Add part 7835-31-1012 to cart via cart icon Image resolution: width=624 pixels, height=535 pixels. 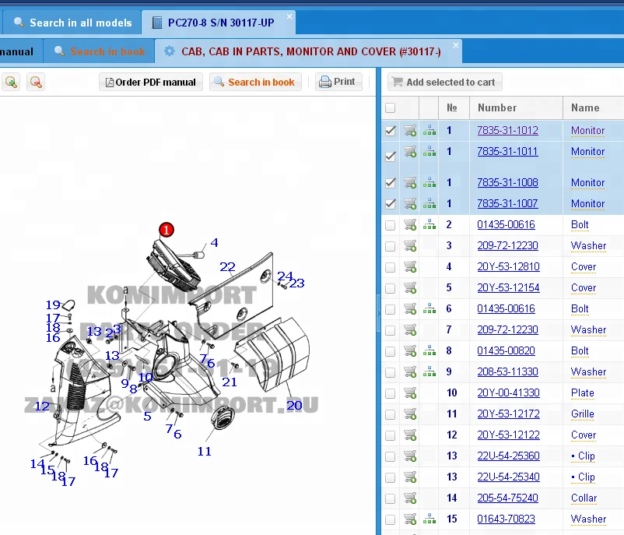410,131
